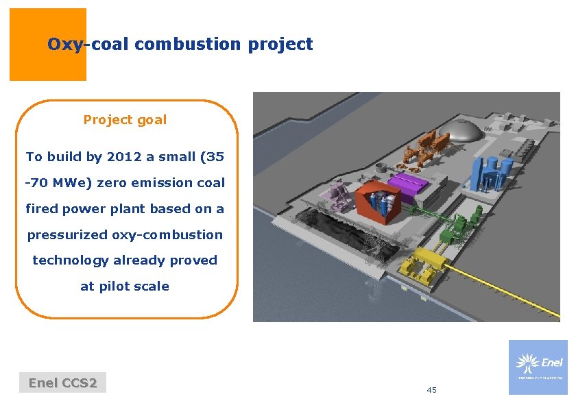Click the "Enel CCS2" label
Image resolution: width=576 pixels, height=403 pixels.
(x=63, y=383)
